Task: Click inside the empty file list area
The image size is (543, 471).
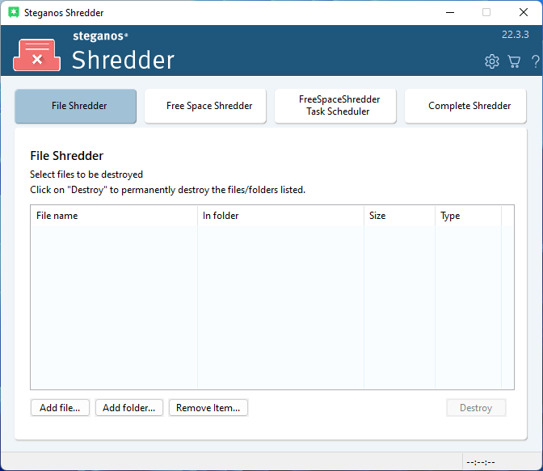Action: [x=267, y=307]
